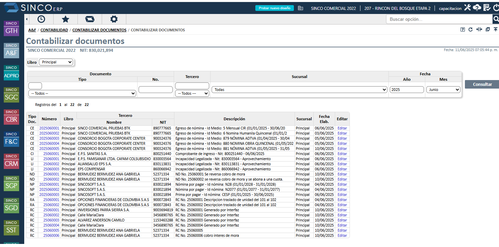The image size is (499, 247).
Task: Open the document Tipo dropdown
Action: (x=82, y=93)
